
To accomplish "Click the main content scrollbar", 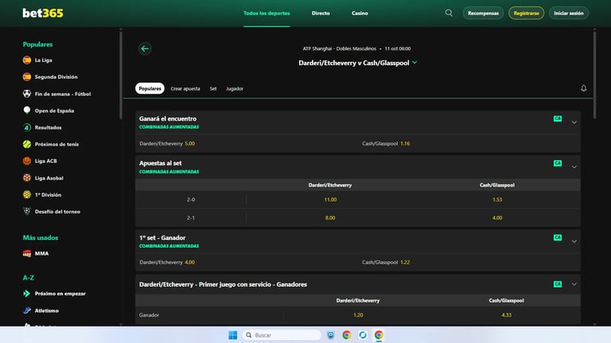I will pos(594,74).
